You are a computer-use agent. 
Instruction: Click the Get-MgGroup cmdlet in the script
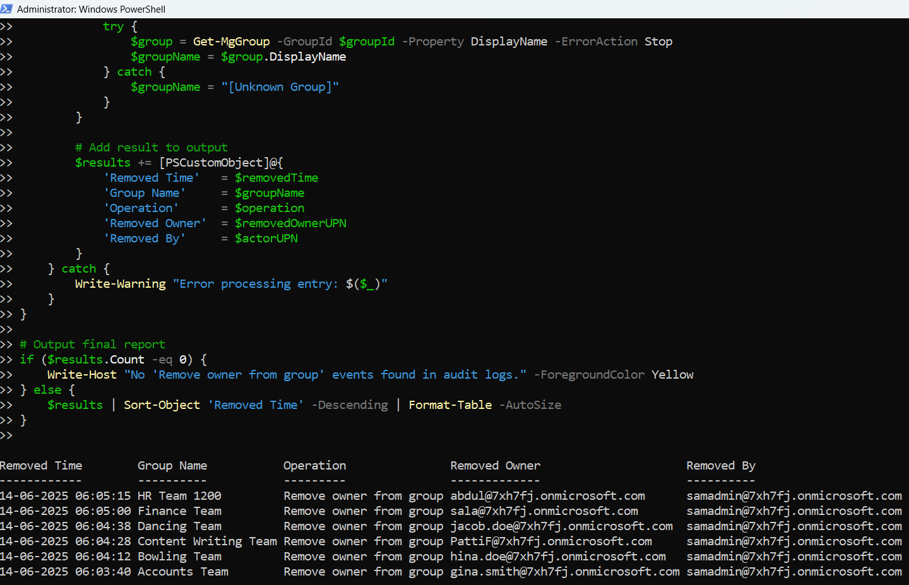(x=231, y=42)
